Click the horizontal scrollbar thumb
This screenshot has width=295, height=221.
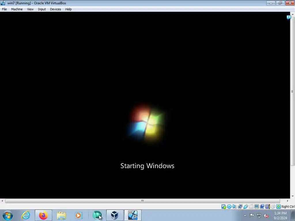pyautogui.click(x=143, y=201)
